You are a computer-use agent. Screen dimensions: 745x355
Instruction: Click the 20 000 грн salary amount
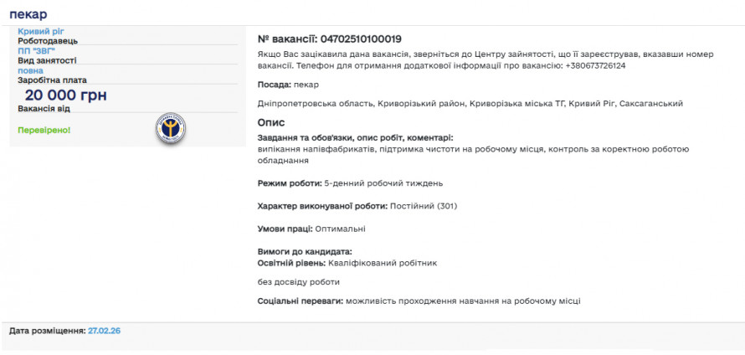[x=65, y=95]
